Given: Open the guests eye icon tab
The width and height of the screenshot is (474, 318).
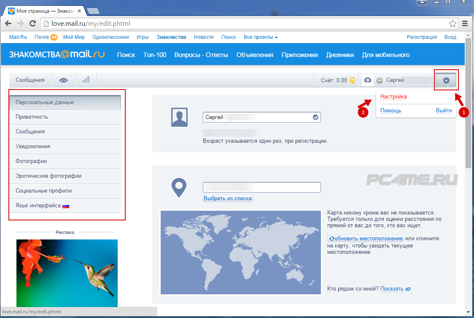Looking at the screenshot, I should [x=63, y=80].
